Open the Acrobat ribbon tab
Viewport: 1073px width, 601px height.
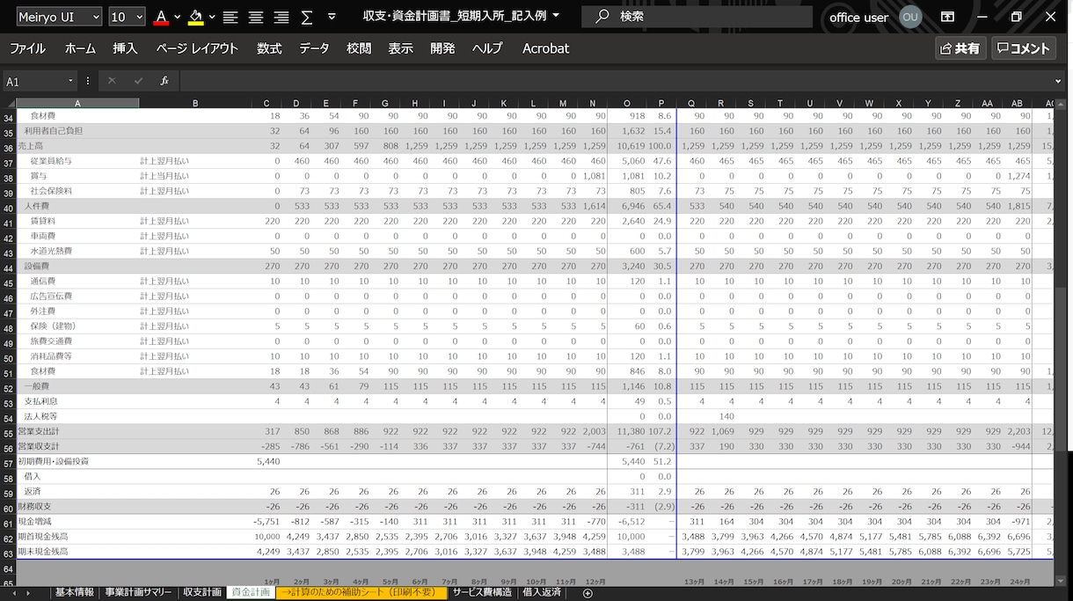(x=546, y=48)
